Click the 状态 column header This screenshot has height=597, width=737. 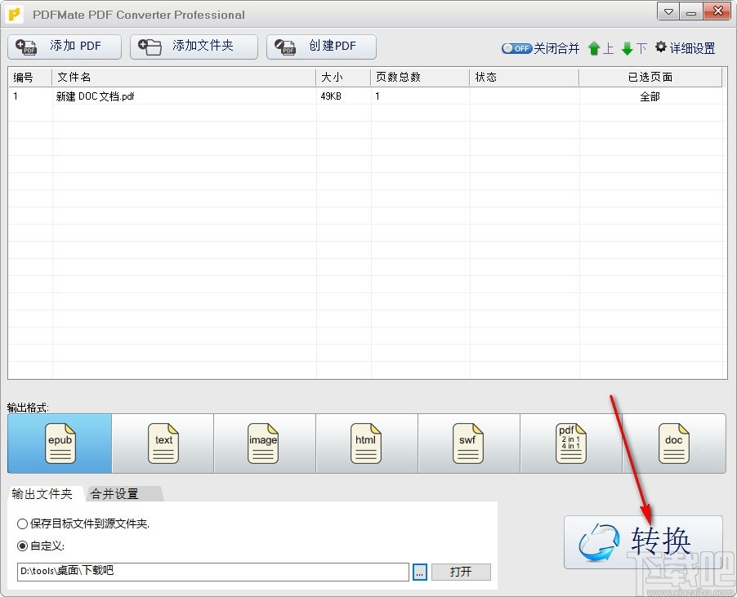(x=524, y=78)
